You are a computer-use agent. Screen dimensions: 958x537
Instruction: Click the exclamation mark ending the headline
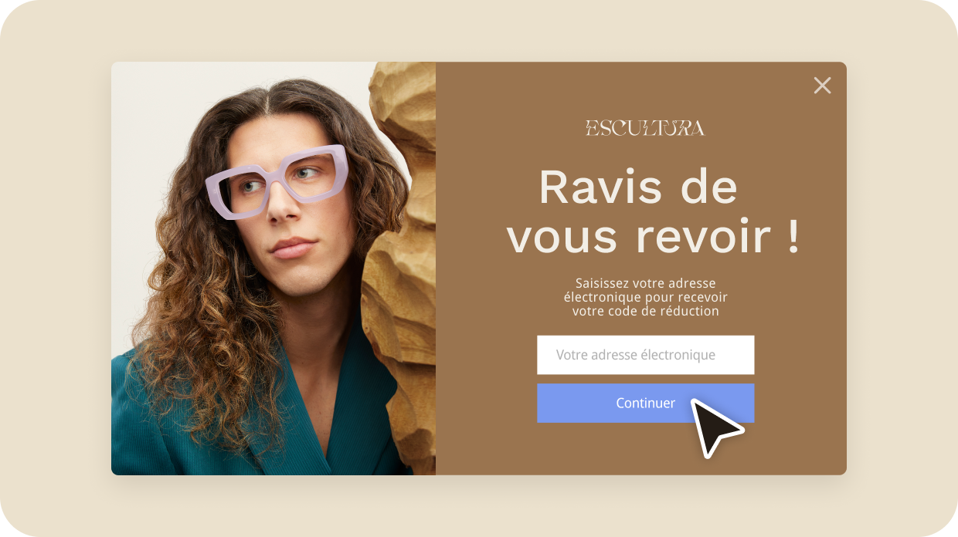pyautogui.click(x=794, y=235)
